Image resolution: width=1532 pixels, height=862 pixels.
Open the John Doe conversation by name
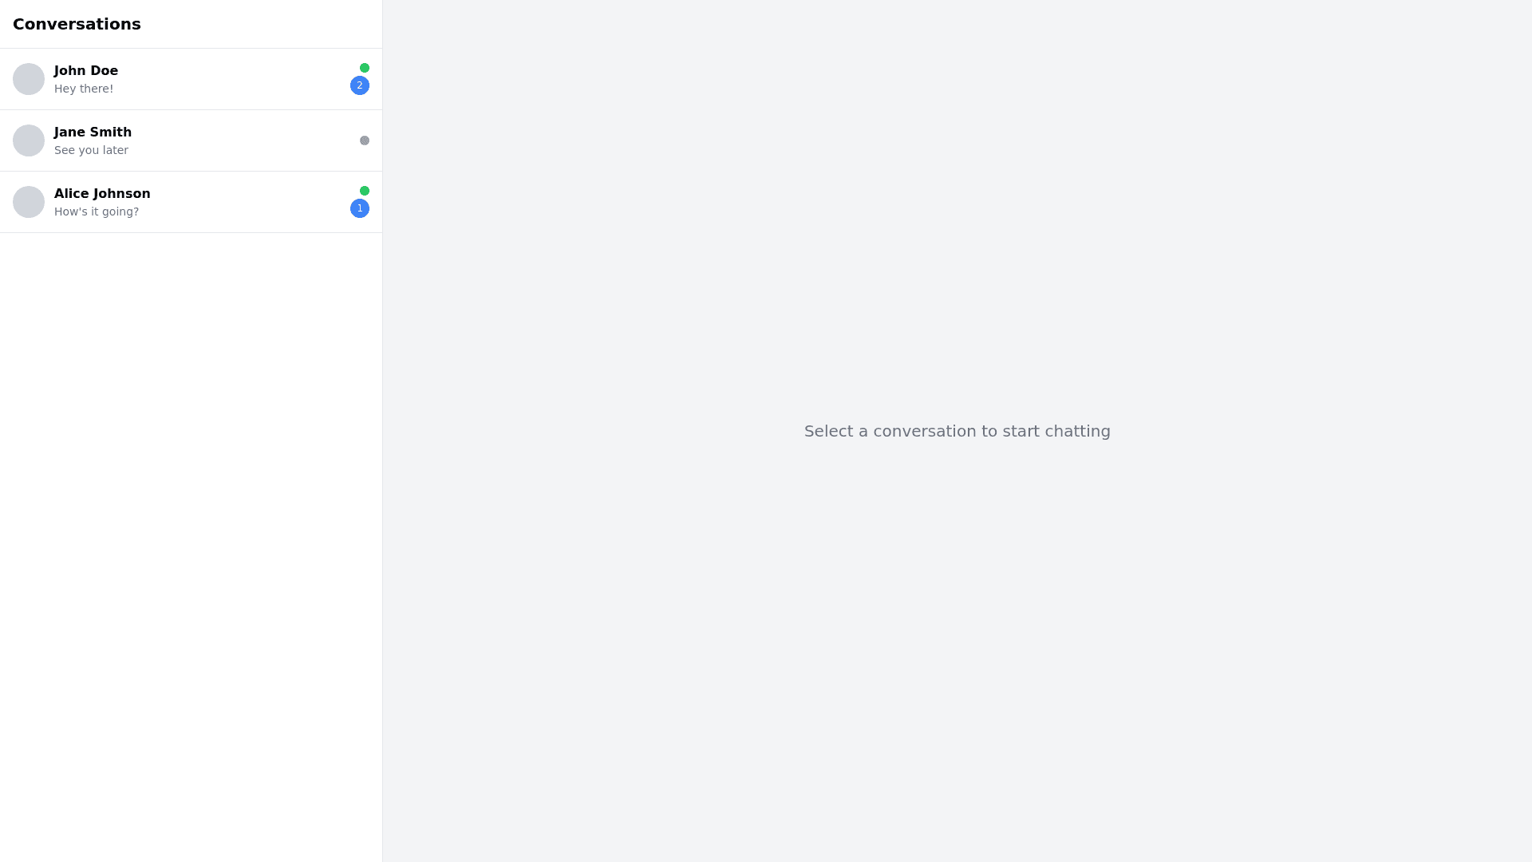tap(86, 70)
